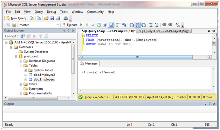
Task: Switch output to Results to Text
Action: point(131,25)
